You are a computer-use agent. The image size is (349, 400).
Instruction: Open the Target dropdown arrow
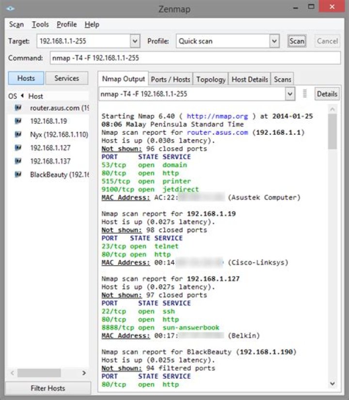(x=135, y=41)
